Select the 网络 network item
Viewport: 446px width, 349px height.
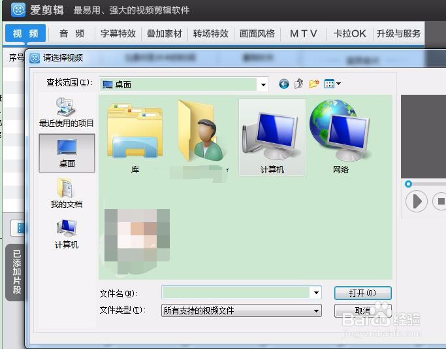(x=340, y=137)
